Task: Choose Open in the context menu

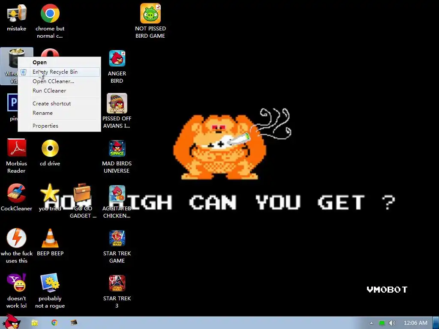Action: (x=59, y=63)
